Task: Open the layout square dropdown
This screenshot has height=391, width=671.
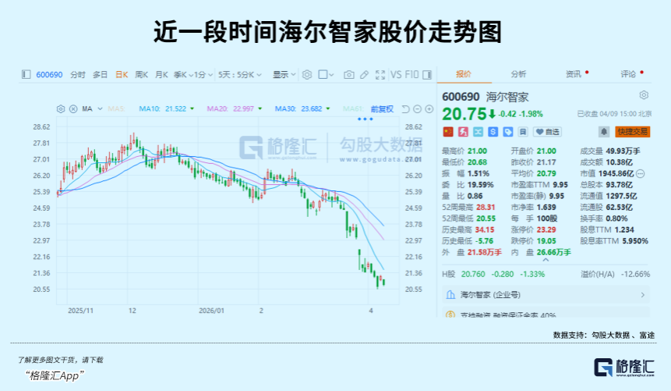Action: tap(326, 75)
